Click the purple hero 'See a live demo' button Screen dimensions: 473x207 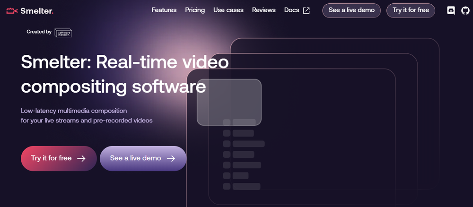(143, 158)
